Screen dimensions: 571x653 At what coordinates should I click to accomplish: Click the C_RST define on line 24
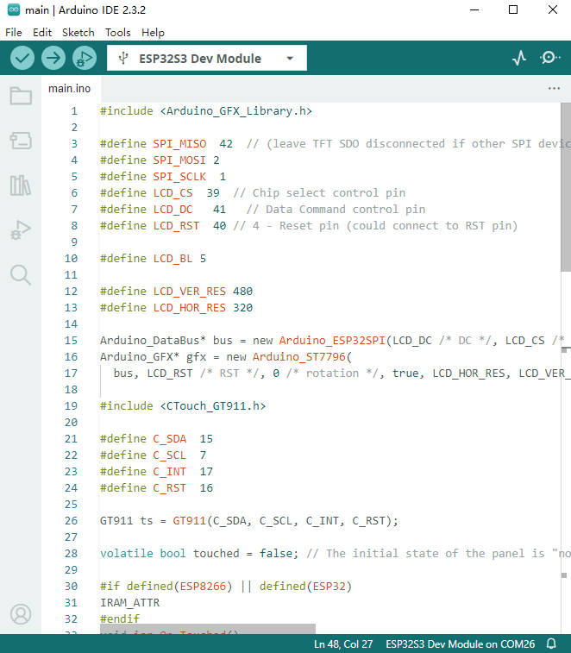(170, 488)
